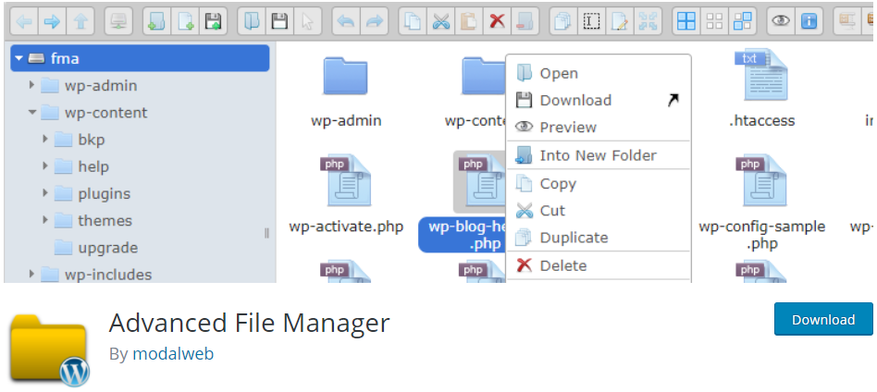This screenshot has height=392, width=877.
Task: Expand the bkp folder arrow
Action: click(x=45, y=139)
